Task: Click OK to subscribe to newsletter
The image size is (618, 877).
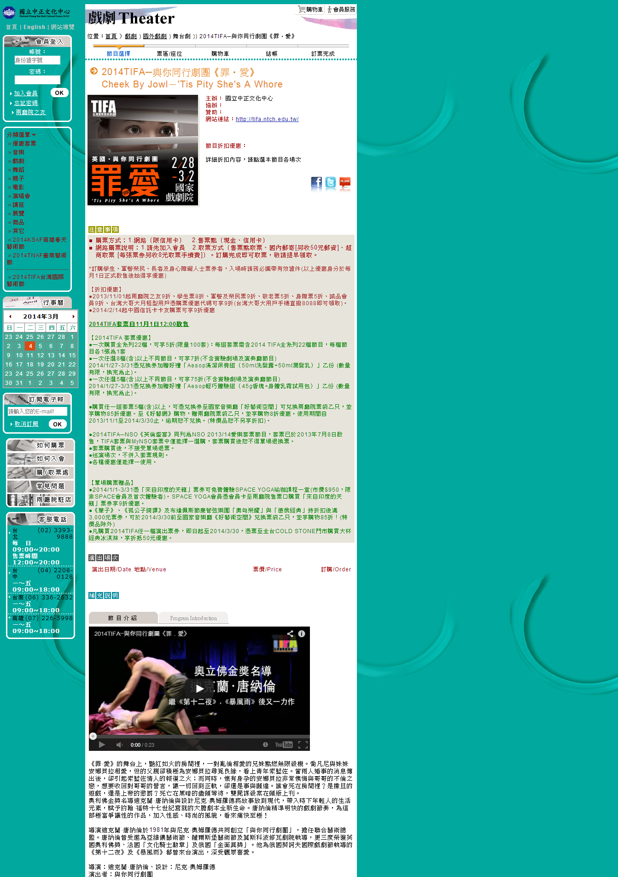Action: [x=58, y=424]
